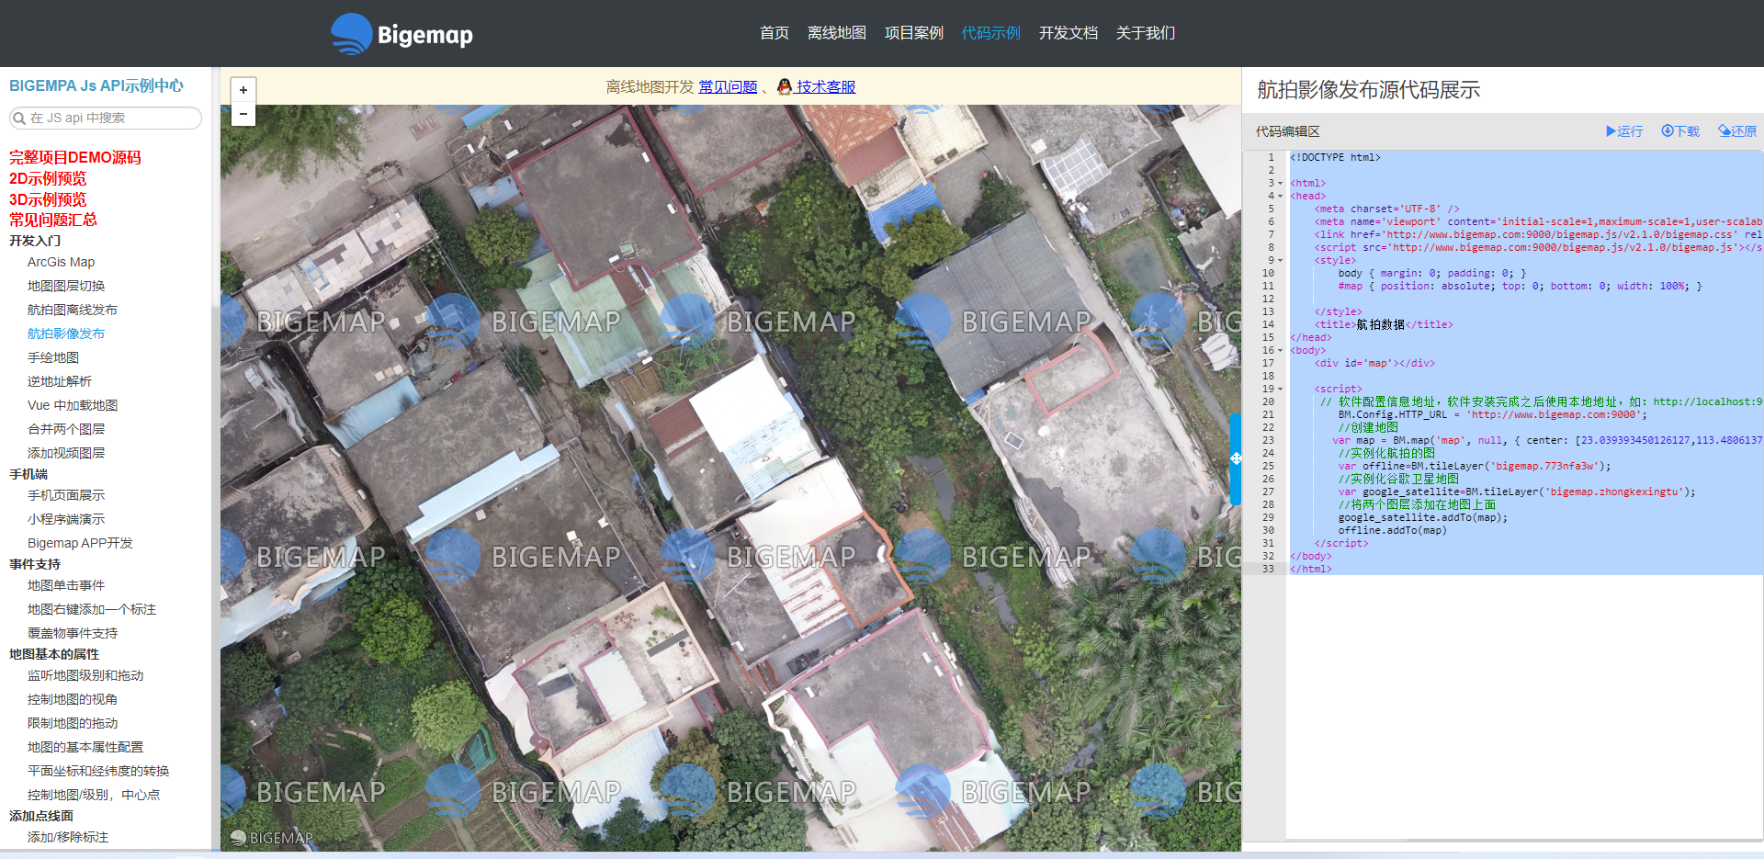Click the 手机端 section heading
Screen dimensions: 1764x859
[28, 474]
